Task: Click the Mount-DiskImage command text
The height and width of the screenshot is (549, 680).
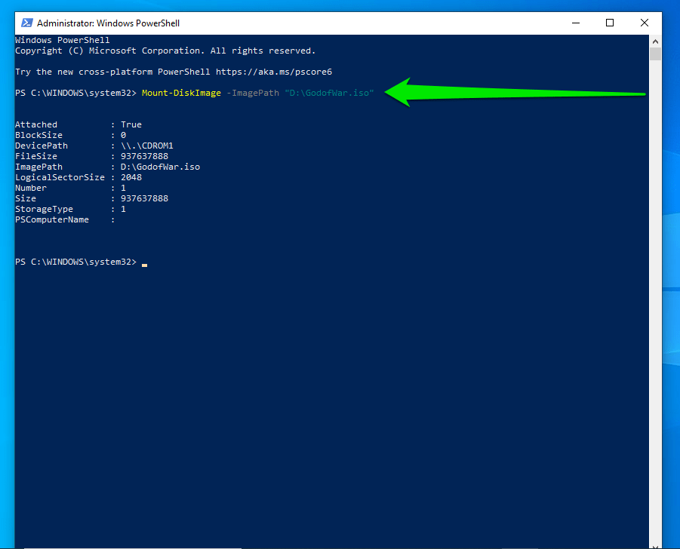Action: pos(181,93)
